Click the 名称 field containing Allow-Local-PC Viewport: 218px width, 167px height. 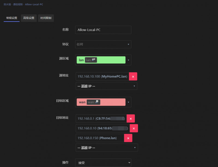pyautogui.click(x=103, y=30)
